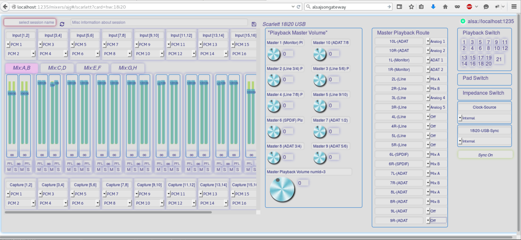521x240 pixels.
Task: Click the green gear beside alsa://localhost:1235
Action: (463, 21)
